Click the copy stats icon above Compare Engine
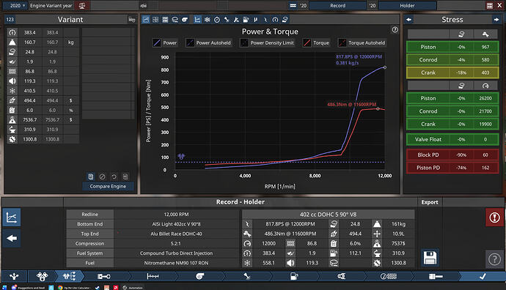The image size is (506, 290). coord(91,176)
